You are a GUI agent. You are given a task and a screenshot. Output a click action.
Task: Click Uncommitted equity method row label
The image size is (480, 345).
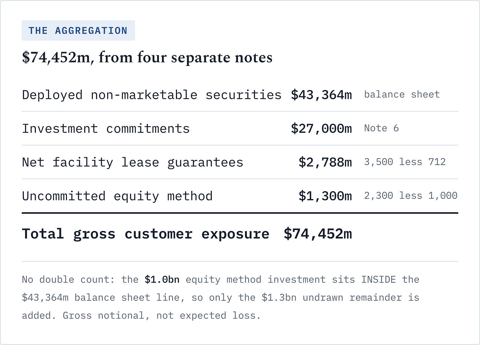117,196
